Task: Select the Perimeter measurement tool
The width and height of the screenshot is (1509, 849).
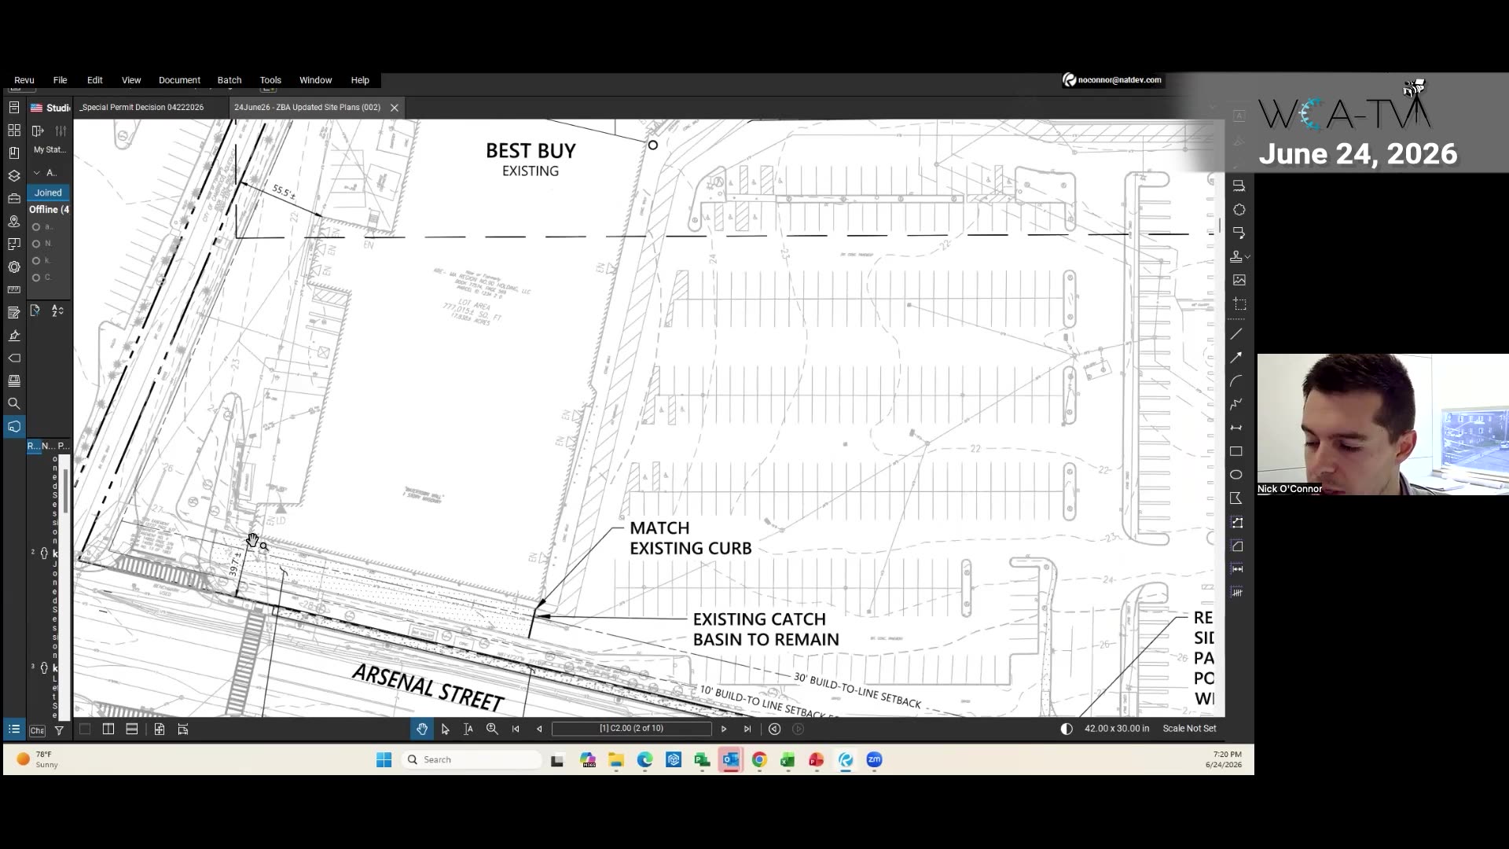Action: (x=1236, y=522)
